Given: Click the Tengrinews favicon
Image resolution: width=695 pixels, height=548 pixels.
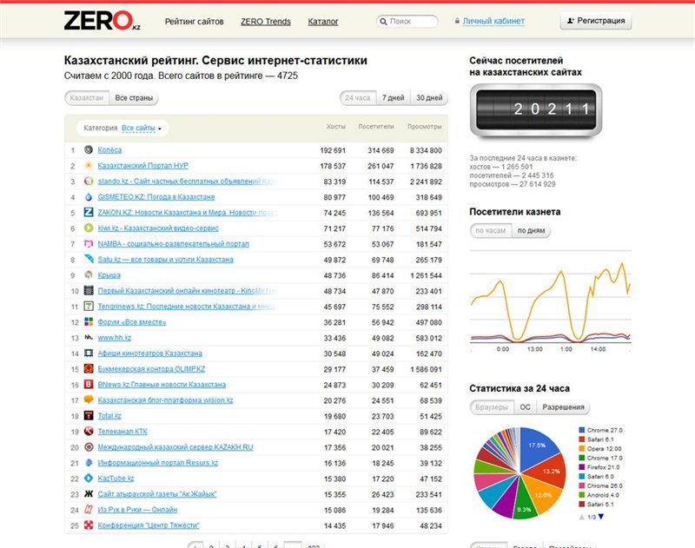Looking at the screenshot, I should [x=89, y=306].
